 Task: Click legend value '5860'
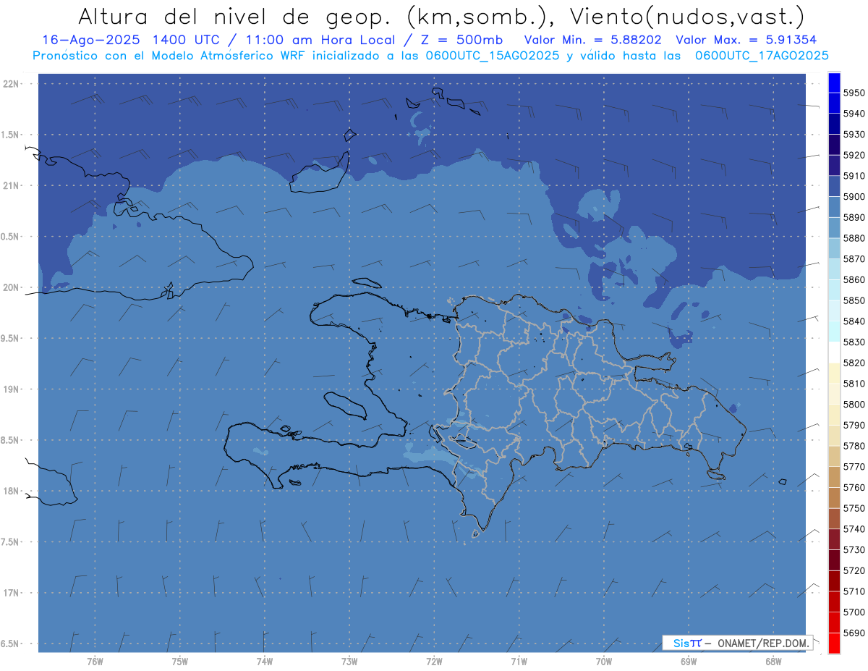(854, 279)
